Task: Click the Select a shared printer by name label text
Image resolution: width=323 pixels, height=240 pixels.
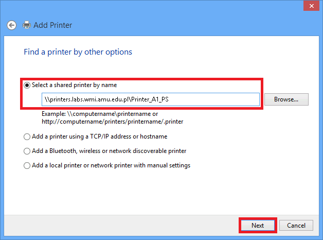Action: [x=75, y=85]
